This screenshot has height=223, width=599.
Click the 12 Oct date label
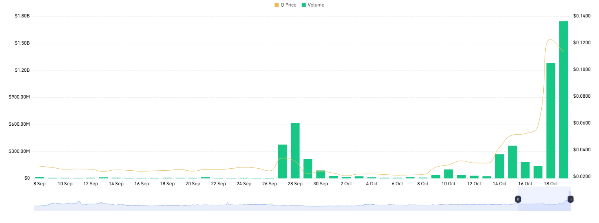pyautogui.click(x=474, y=184)
